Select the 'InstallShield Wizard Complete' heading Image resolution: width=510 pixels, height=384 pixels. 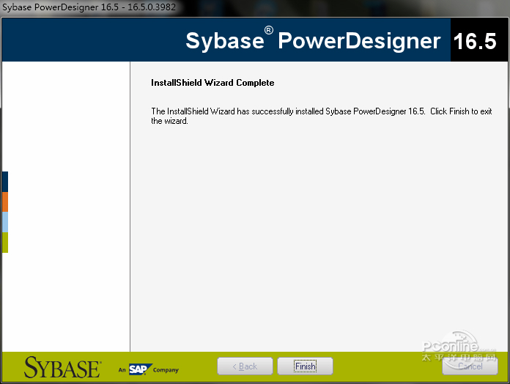tap(212, 83)
